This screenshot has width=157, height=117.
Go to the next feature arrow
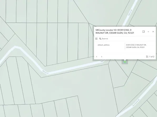pos(102,57)
